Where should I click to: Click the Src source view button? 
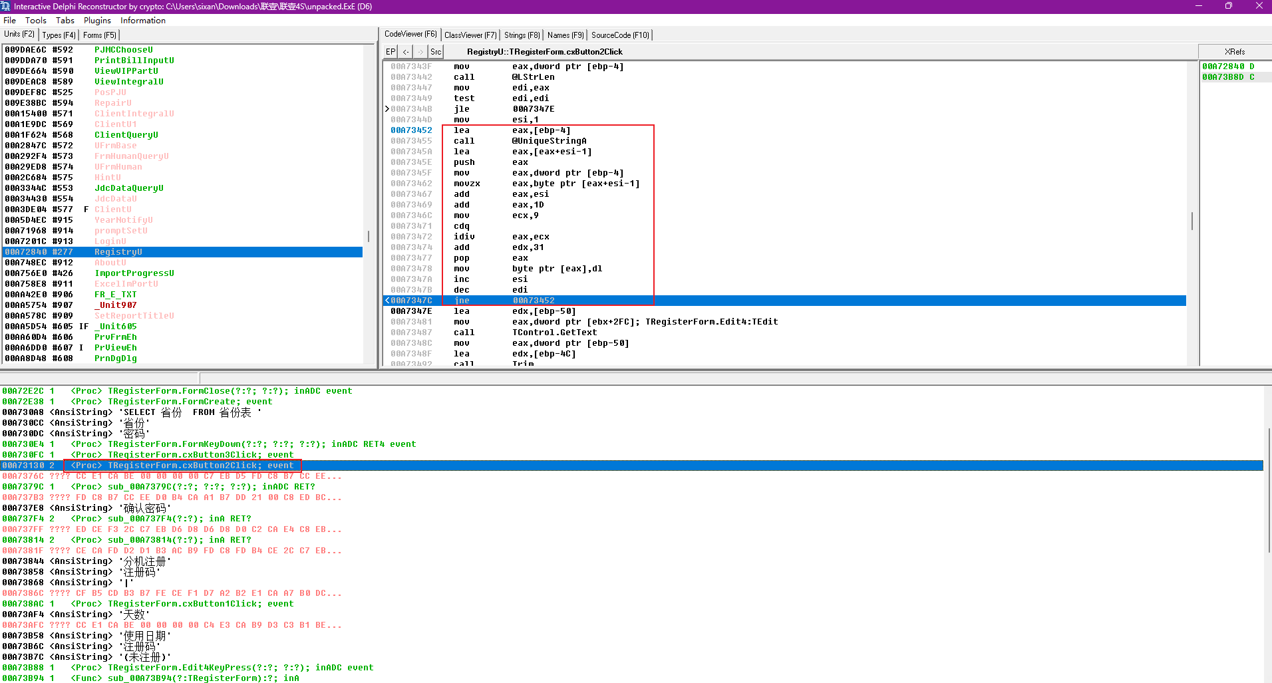[x=436, y=52]
